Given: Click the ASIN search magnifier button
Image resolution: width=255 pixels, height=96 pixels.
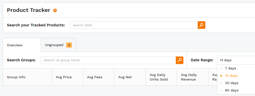Looking at the screenshot, I should (202, 25).
